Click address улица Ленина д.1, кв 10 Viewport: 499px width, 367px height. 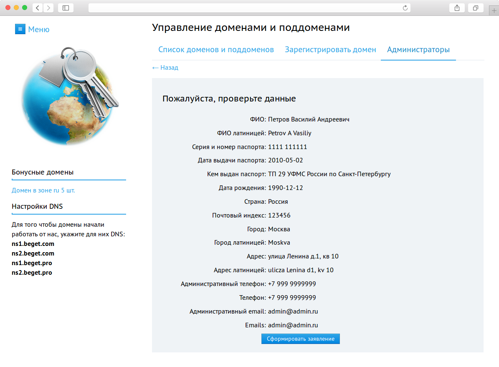tap(303, 256)
